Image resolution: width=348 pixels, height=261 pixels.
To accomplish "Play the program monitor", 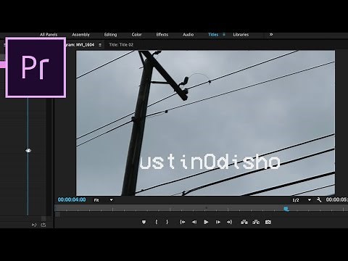I will click(206, 222).
